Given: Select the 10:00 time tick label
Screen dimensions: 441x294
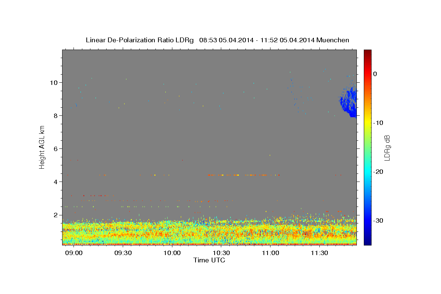Looking at the screenshot, I should [x=172, y=253].
